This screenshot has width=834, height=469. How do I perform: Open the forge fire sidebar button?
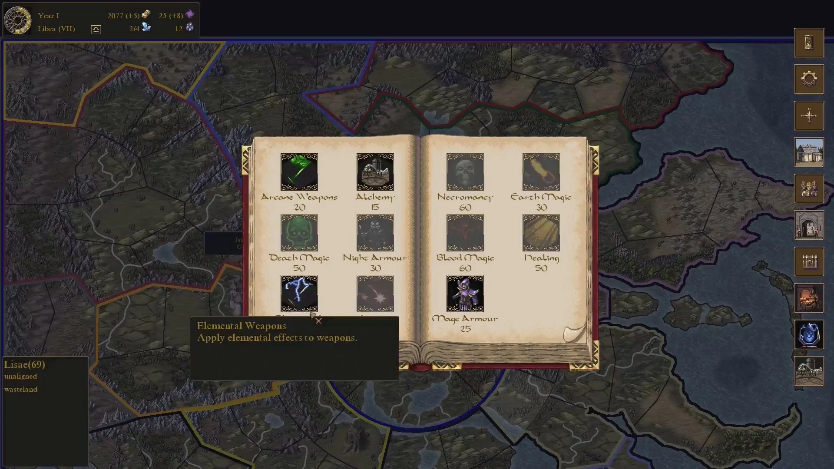[x=809, y=298]
